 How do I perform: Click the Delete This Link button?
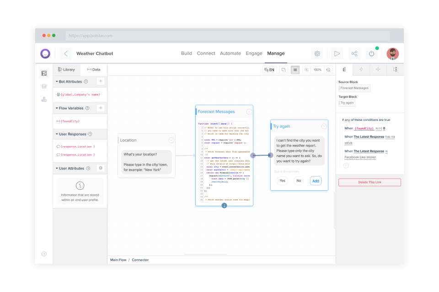tap(369, 182)
